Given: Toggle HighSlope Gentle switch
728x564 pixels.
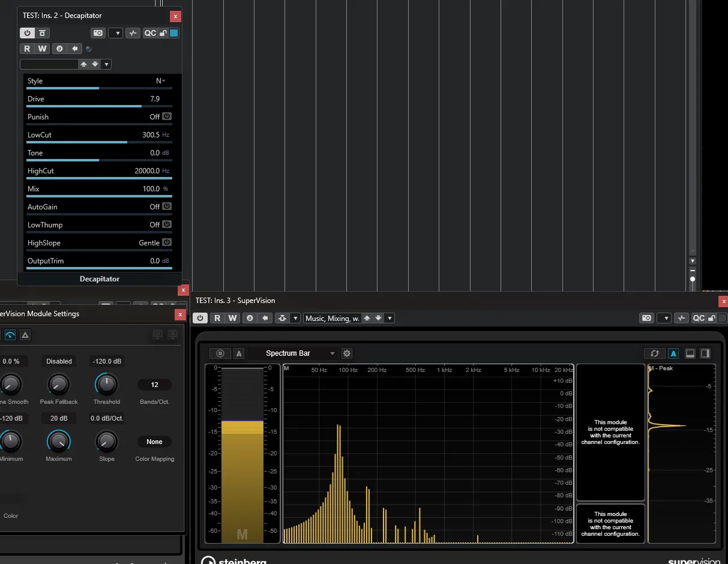Looking at the screenshot, I should 167,242.
